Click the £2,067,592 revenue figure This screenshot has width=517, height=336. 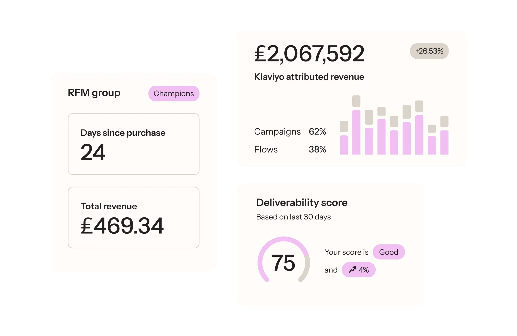[309, 54]
